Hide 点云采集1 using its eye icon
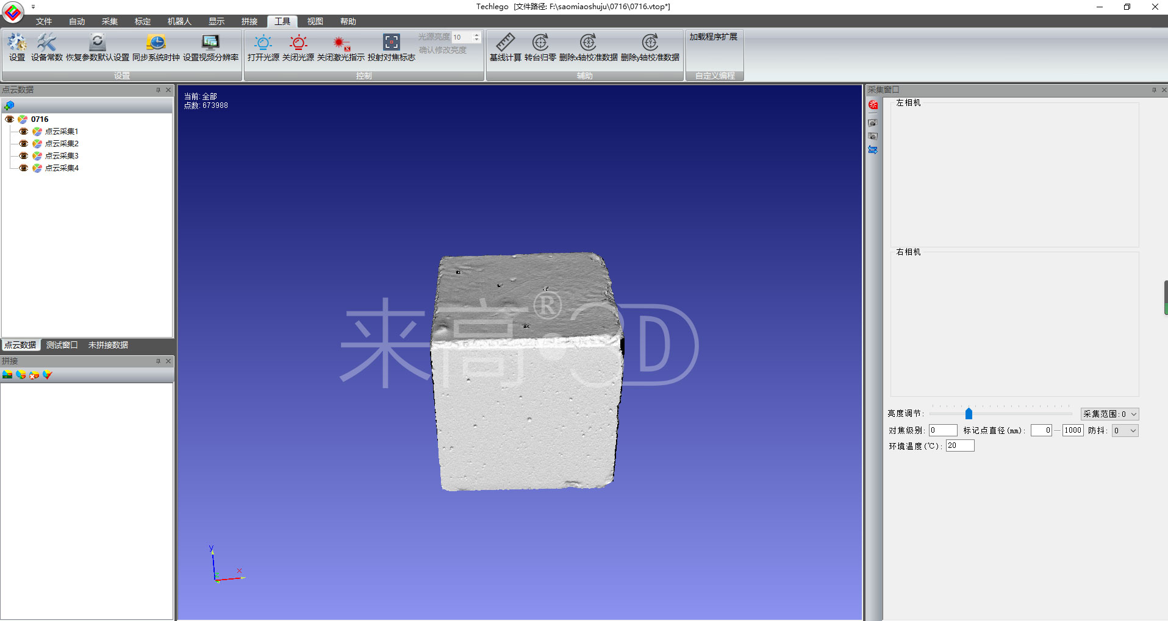1168x621 pixels. pos(24,132)
